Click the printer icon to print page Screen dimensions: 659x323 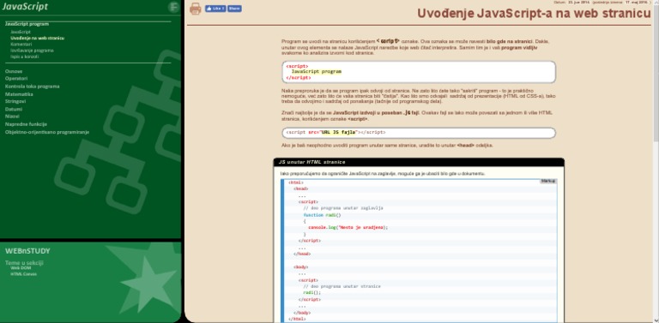(x=195, y=9)
